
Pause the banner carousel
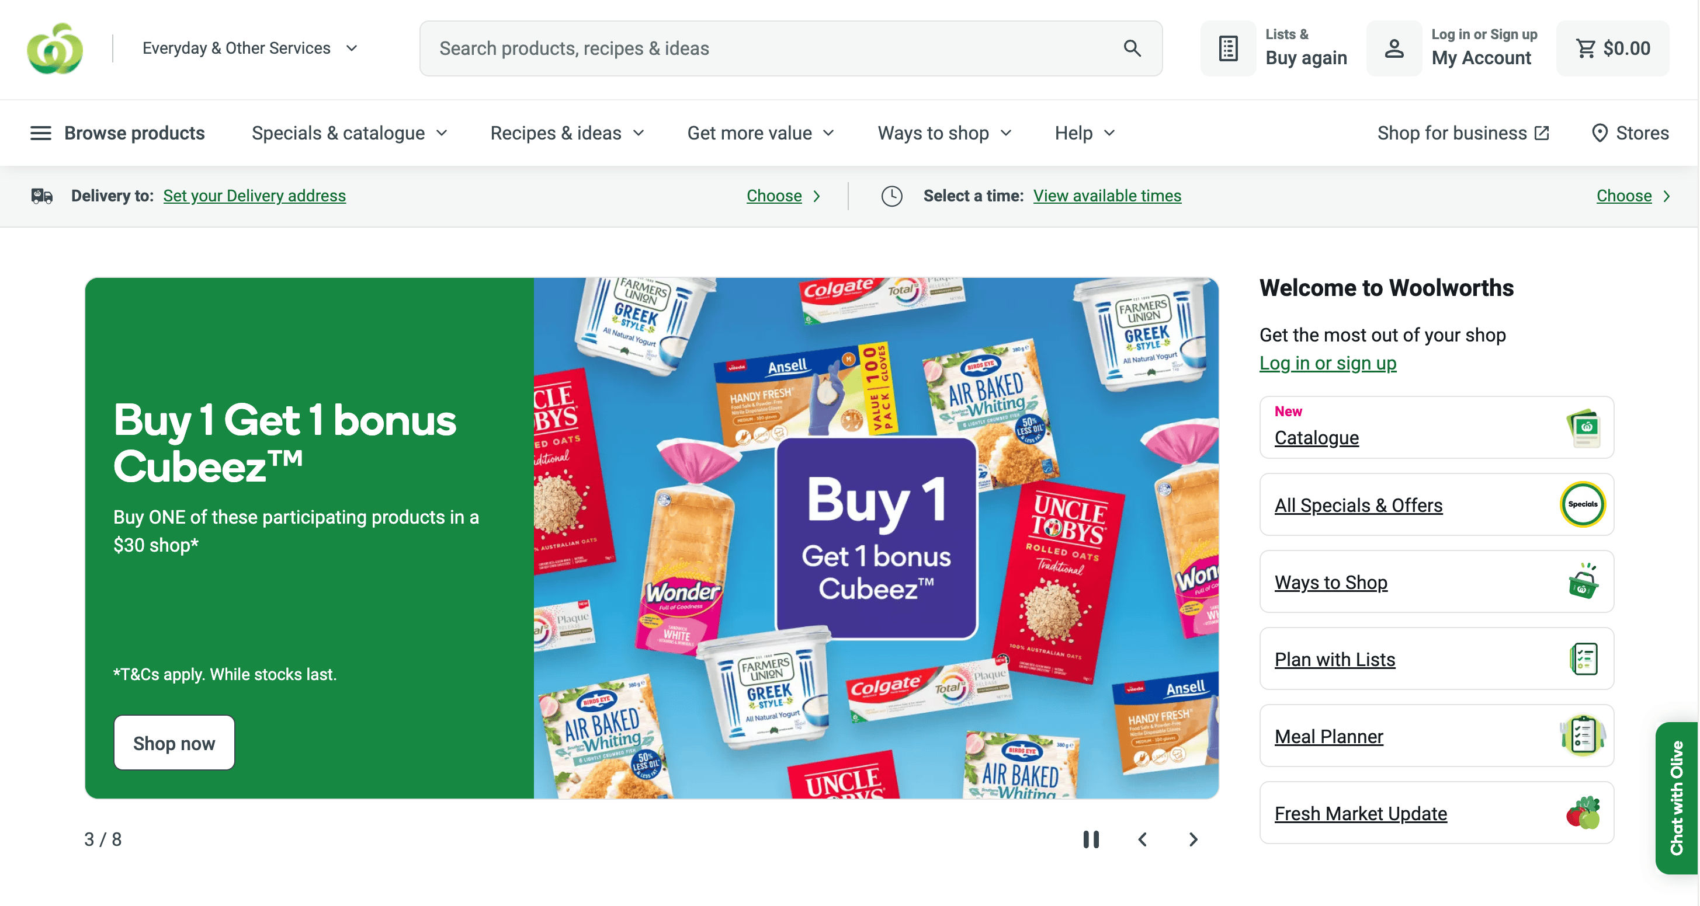(1091, 839)
